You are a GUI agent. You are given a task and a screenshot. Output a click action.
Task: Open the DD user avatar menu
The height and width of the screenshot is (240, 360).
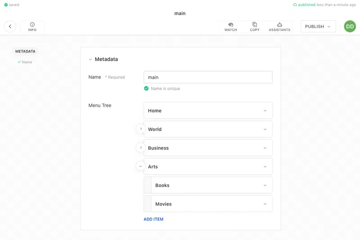(x=350, y=27)
